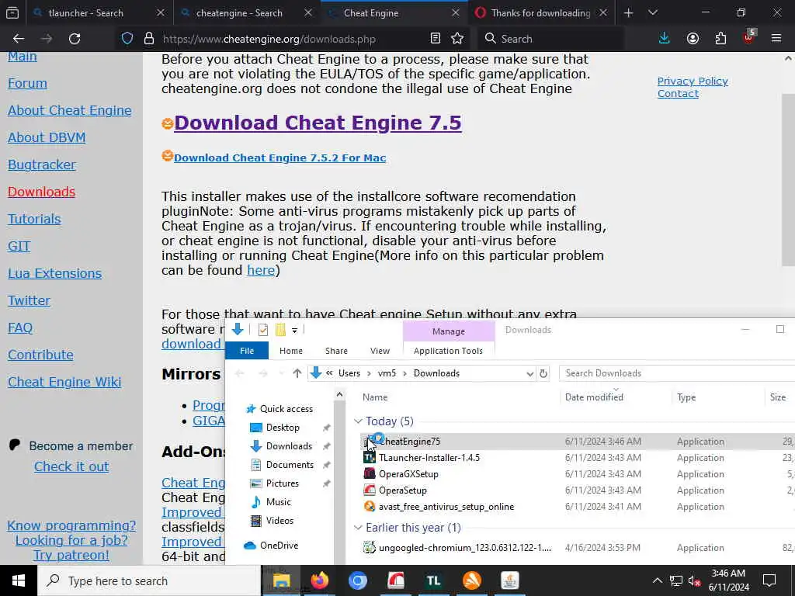Open View tab in Explorer ribbon
This screenshot has height=596, width=795.
tap(380, 351)
